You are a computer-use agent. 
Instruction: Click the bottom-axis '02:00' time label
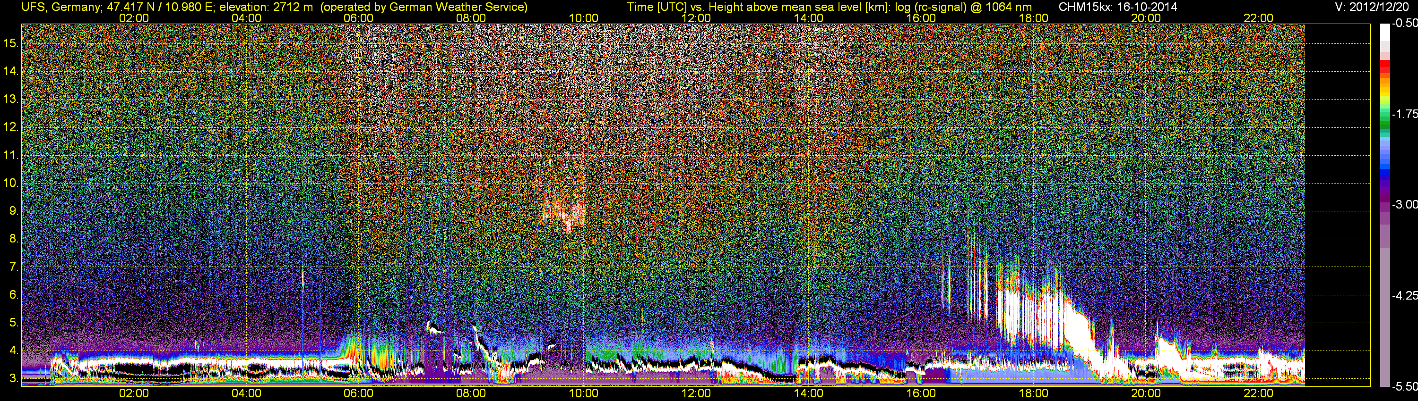134,393
